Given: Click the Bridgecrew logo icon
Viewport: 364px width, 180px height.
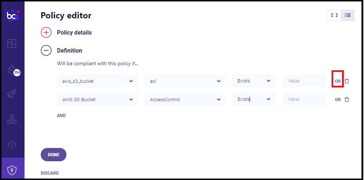Looking at the screenshot, I should [12, 16].
